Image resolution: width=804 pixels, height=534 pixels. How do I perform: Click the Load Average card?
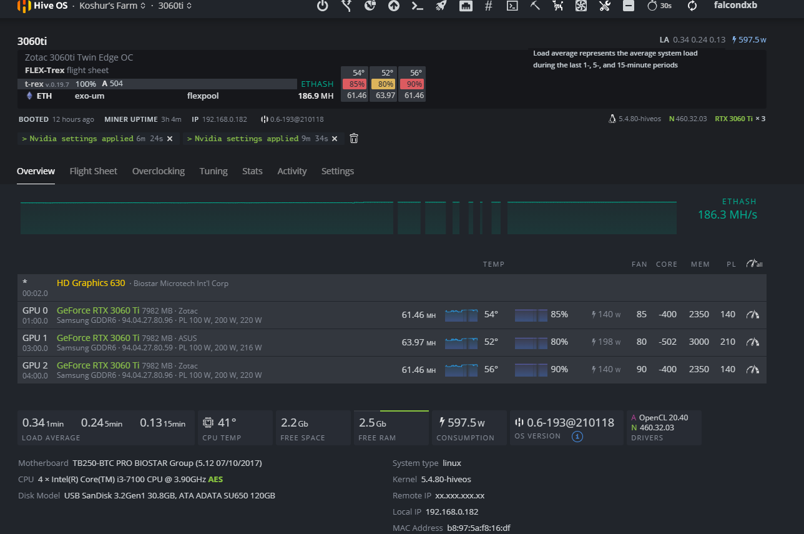[105, 428]
